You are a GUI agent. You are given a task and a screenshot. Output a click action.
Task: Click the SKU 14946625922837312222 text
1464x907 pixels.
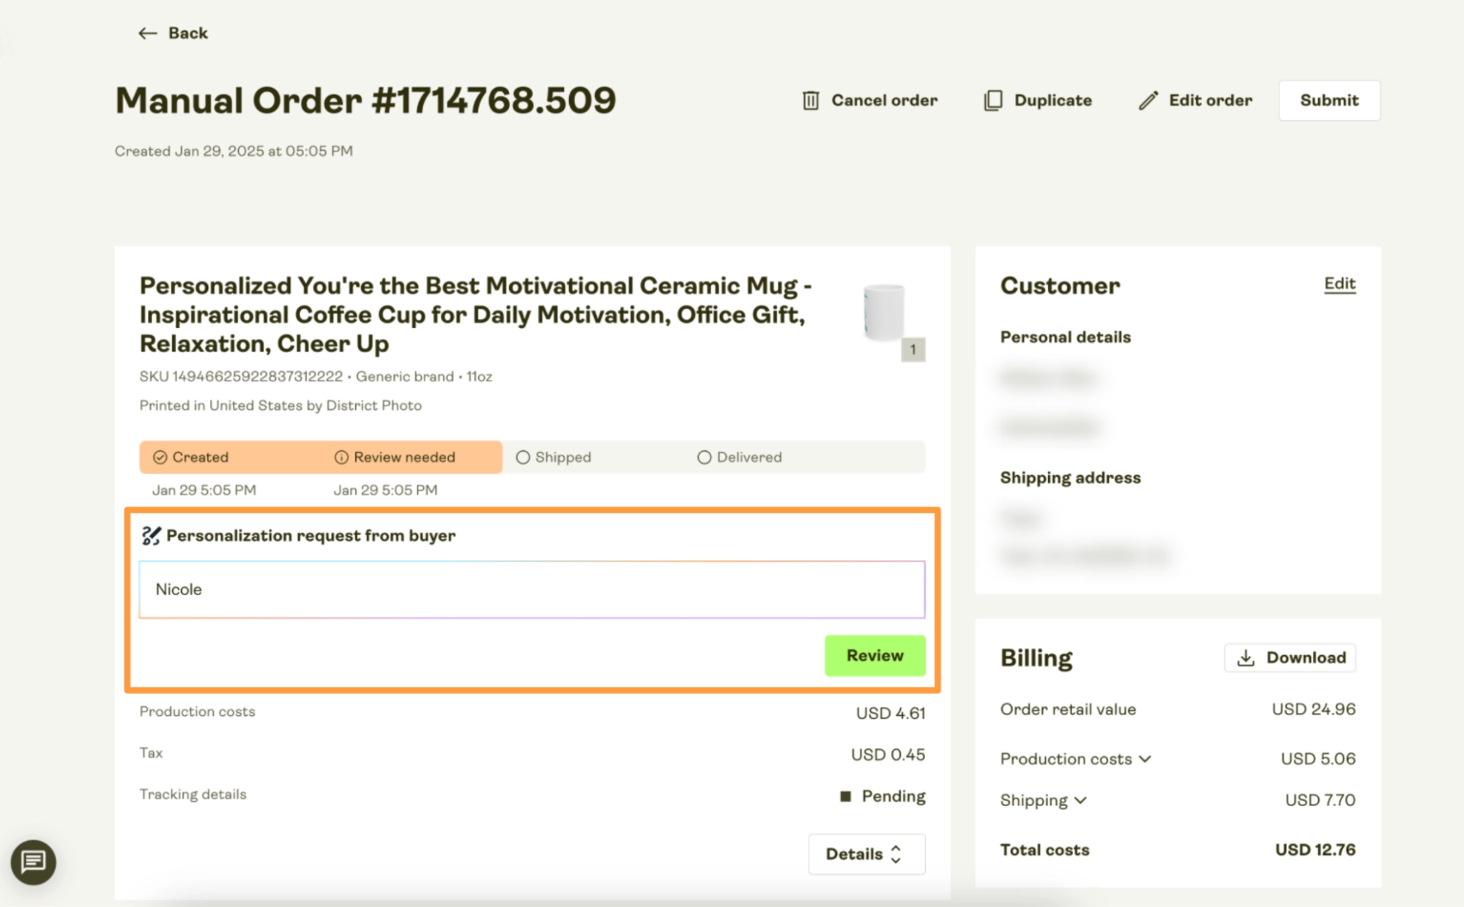pos(241,376)
